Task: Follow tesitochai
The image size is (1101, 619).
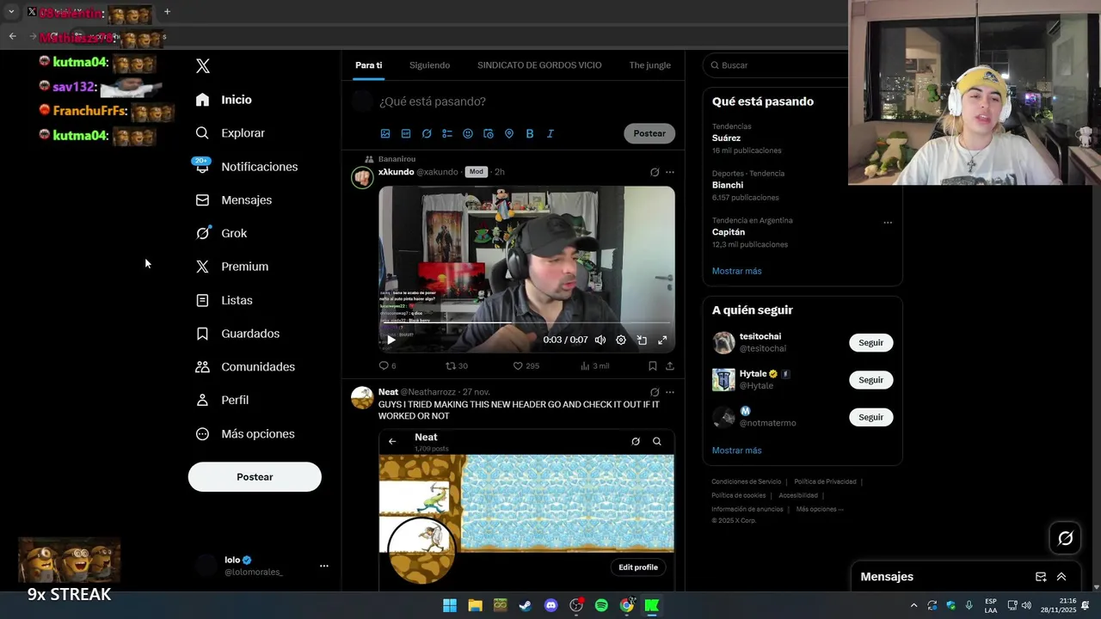Action: tap(870, 342)
